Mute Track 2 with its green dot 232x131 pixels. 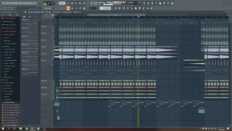tap(53, 31)
